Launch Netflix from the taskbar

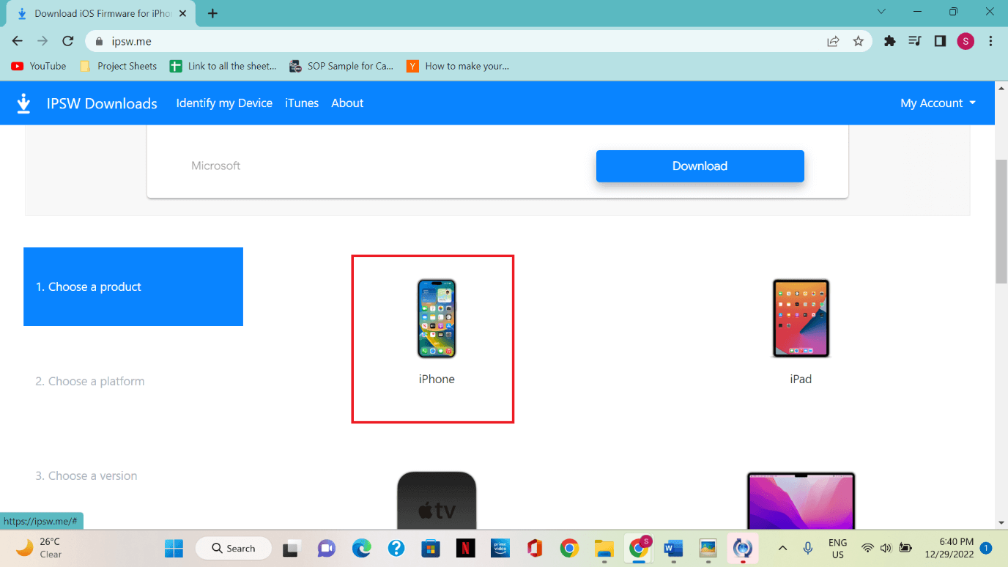click(x=465, y=548)
